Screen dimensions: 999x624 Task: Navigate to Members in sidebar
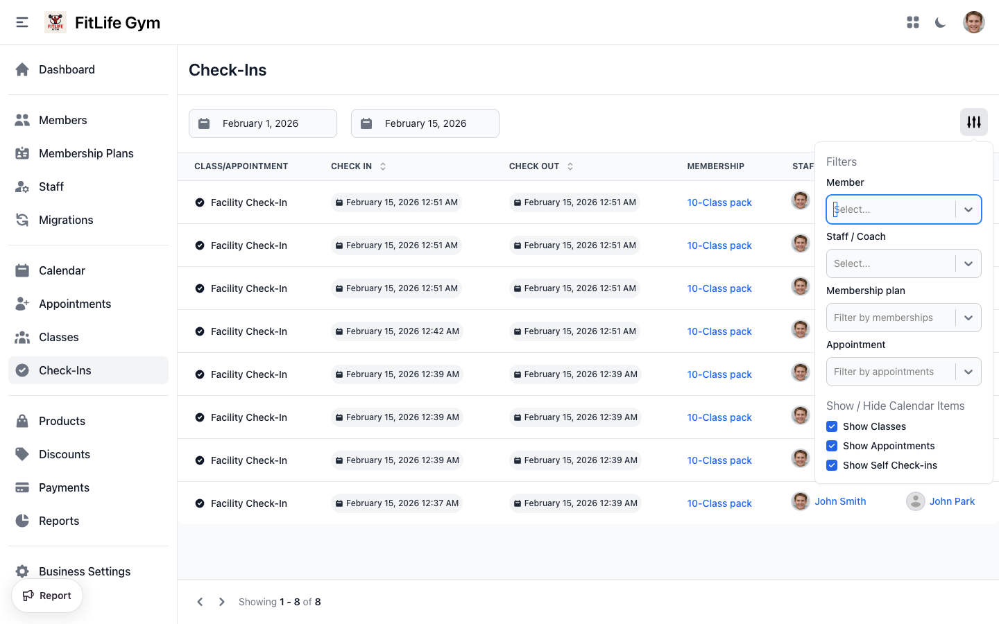[x=62, y=120]
